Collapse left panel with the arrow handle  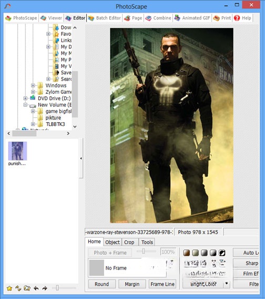tap(81, 158)
